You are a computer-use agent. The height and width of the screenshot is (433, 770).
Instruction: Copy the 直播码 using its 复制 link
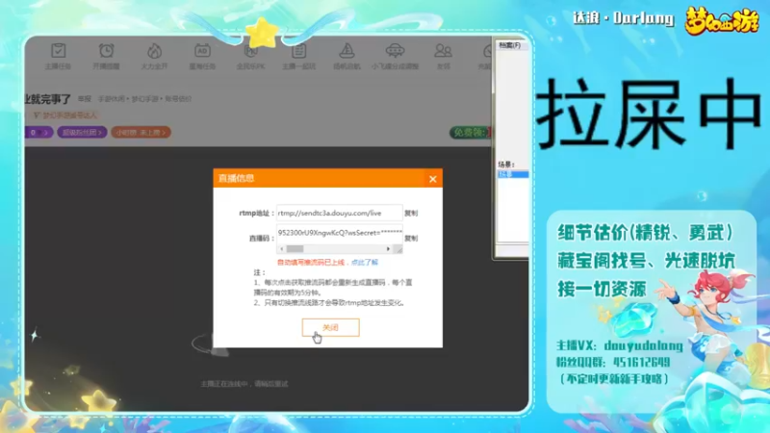click(x=411, y=238)
